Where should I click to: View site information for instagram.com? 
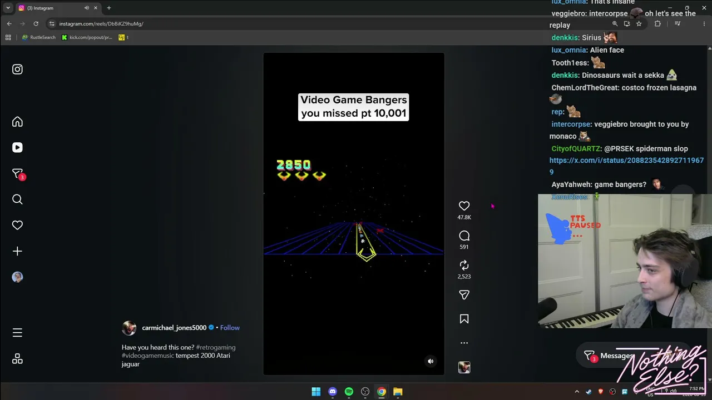pyautogui.click(x=52, y=24)
